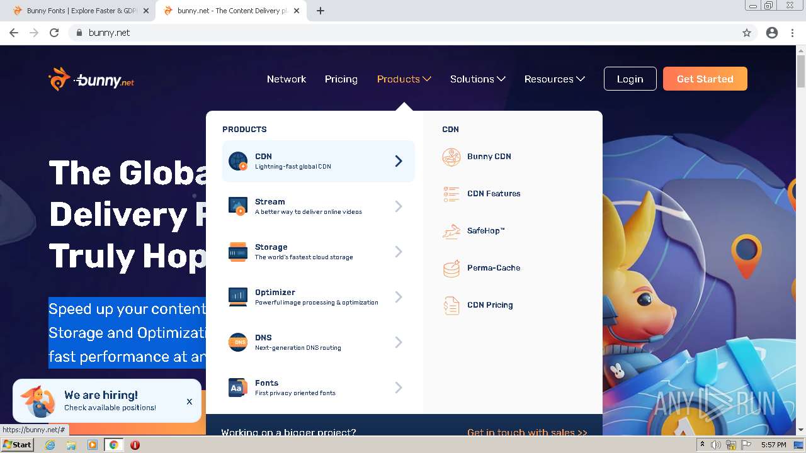Click the taskbar clock showing 5:57 PM
Image resolution: width=806 pixels, height=453 pixels.
(x=773, y=445)
